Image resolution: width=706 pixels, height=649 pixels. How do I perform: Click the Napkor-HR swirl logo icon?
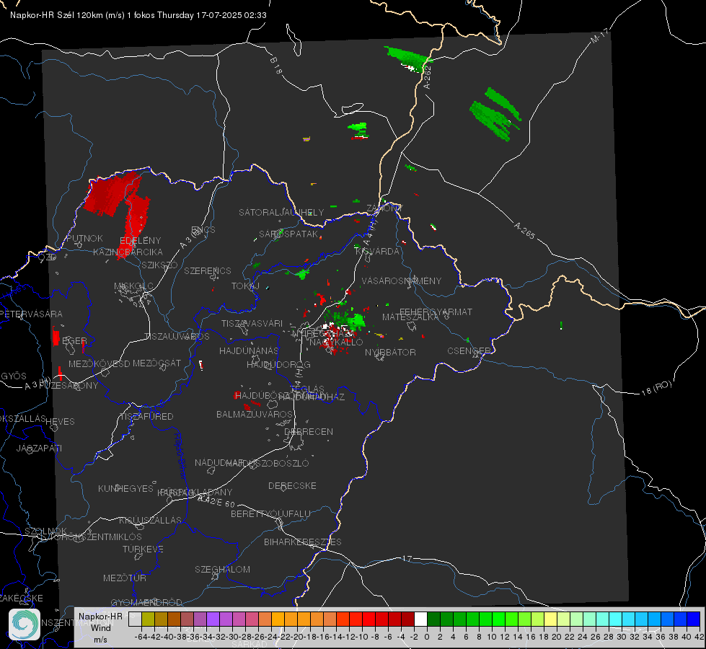pos(25,624)
